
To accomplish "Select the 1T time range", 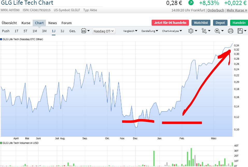I will [x=16, y=31].
